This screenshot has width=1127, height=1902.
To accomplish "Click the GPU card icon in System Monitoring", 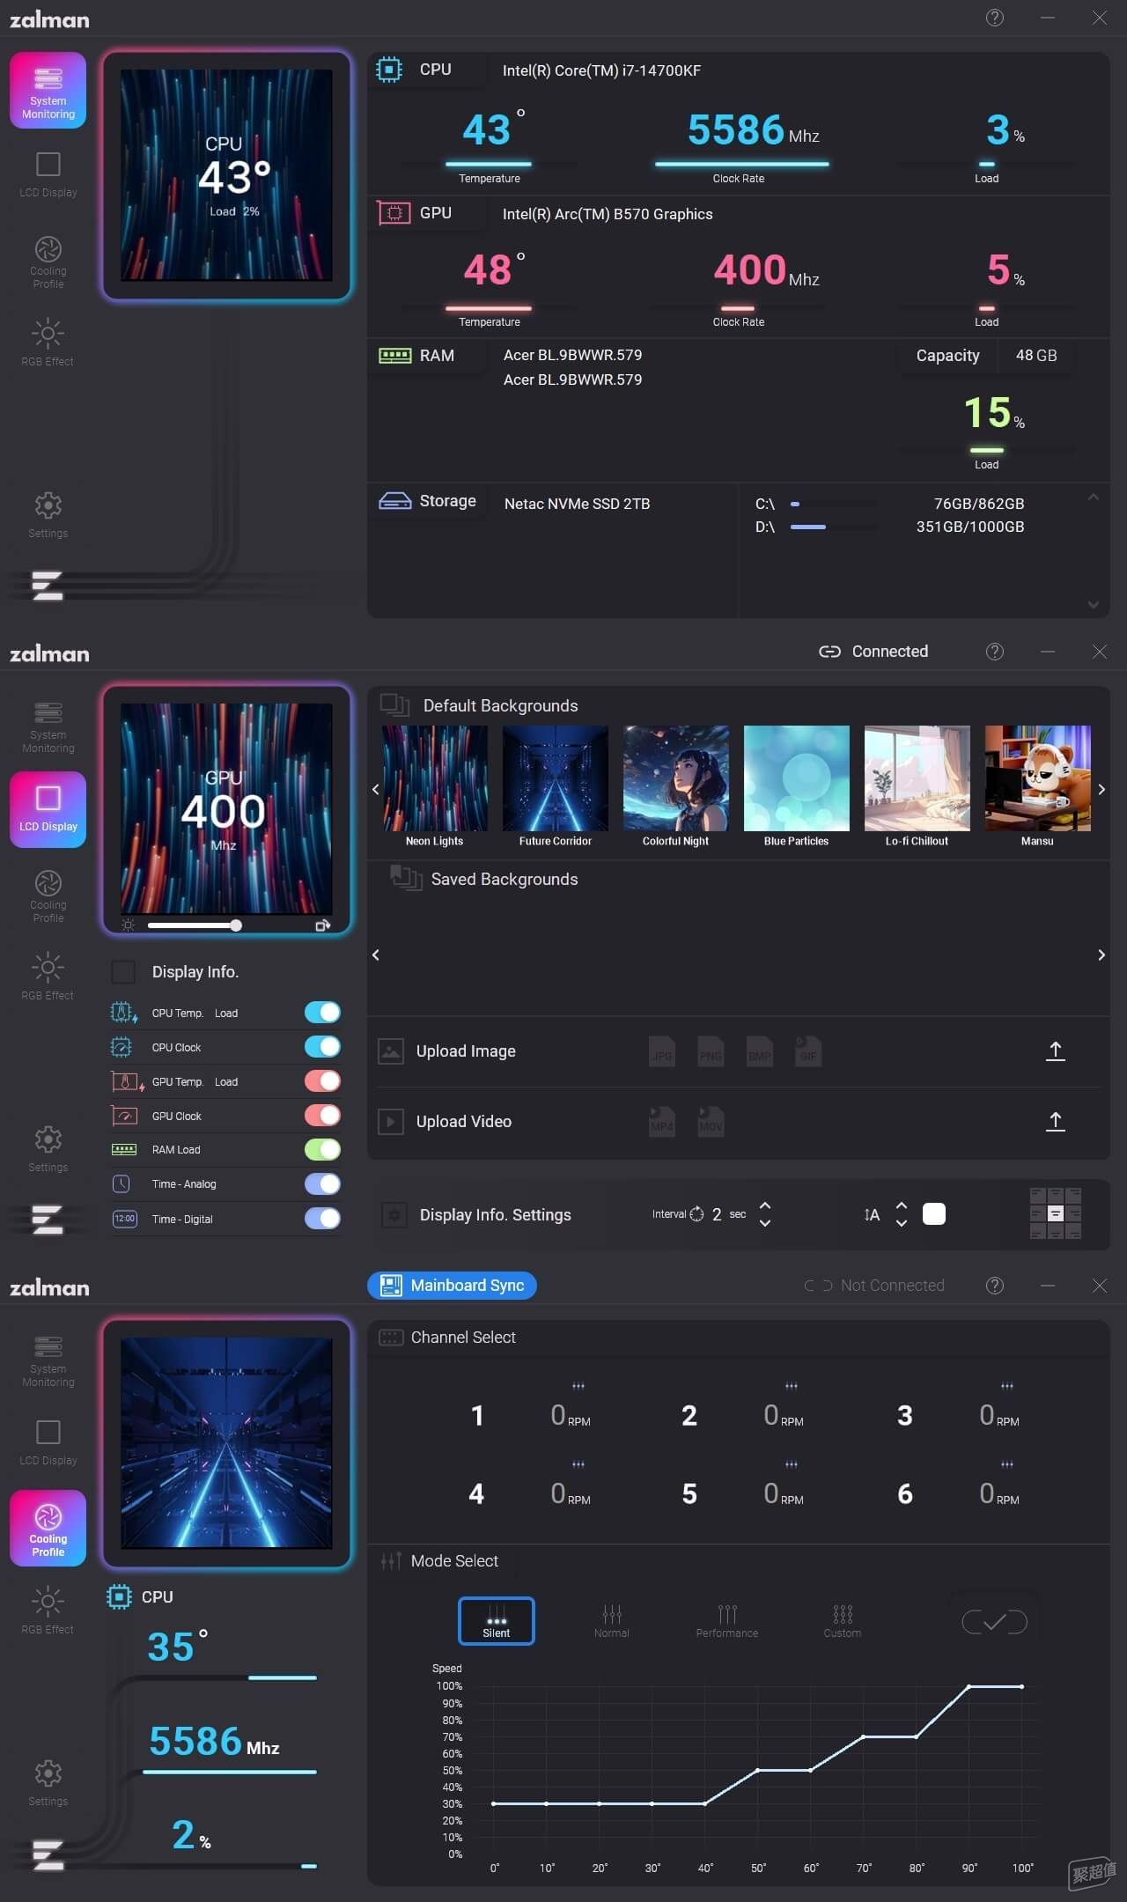I will (394, 213).
